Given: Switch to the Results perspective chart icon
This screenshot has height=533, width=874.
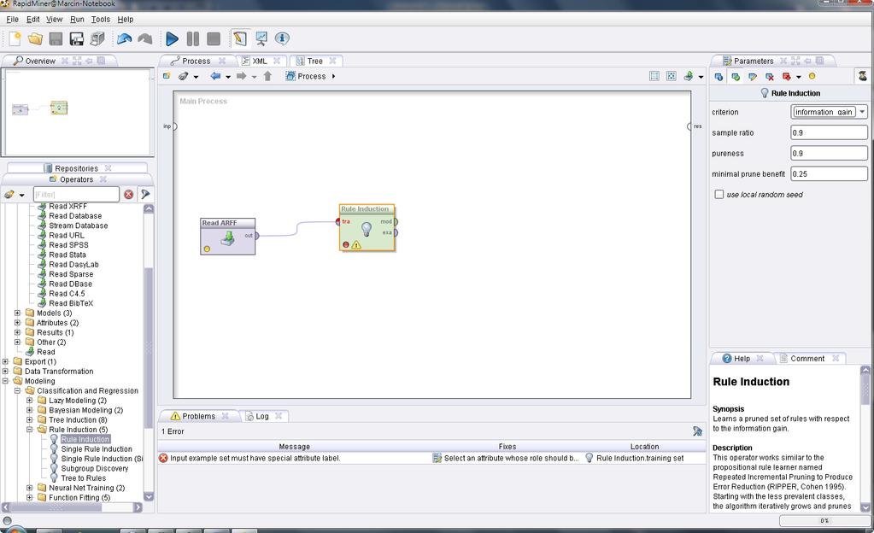Looking at the screenshot, I should pyautogui.click(x=261, y=38).
